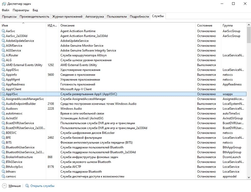The width and height of the screenshot is (251, 192).
Task: Click the Меньше button label
Action: pos(15,186)
